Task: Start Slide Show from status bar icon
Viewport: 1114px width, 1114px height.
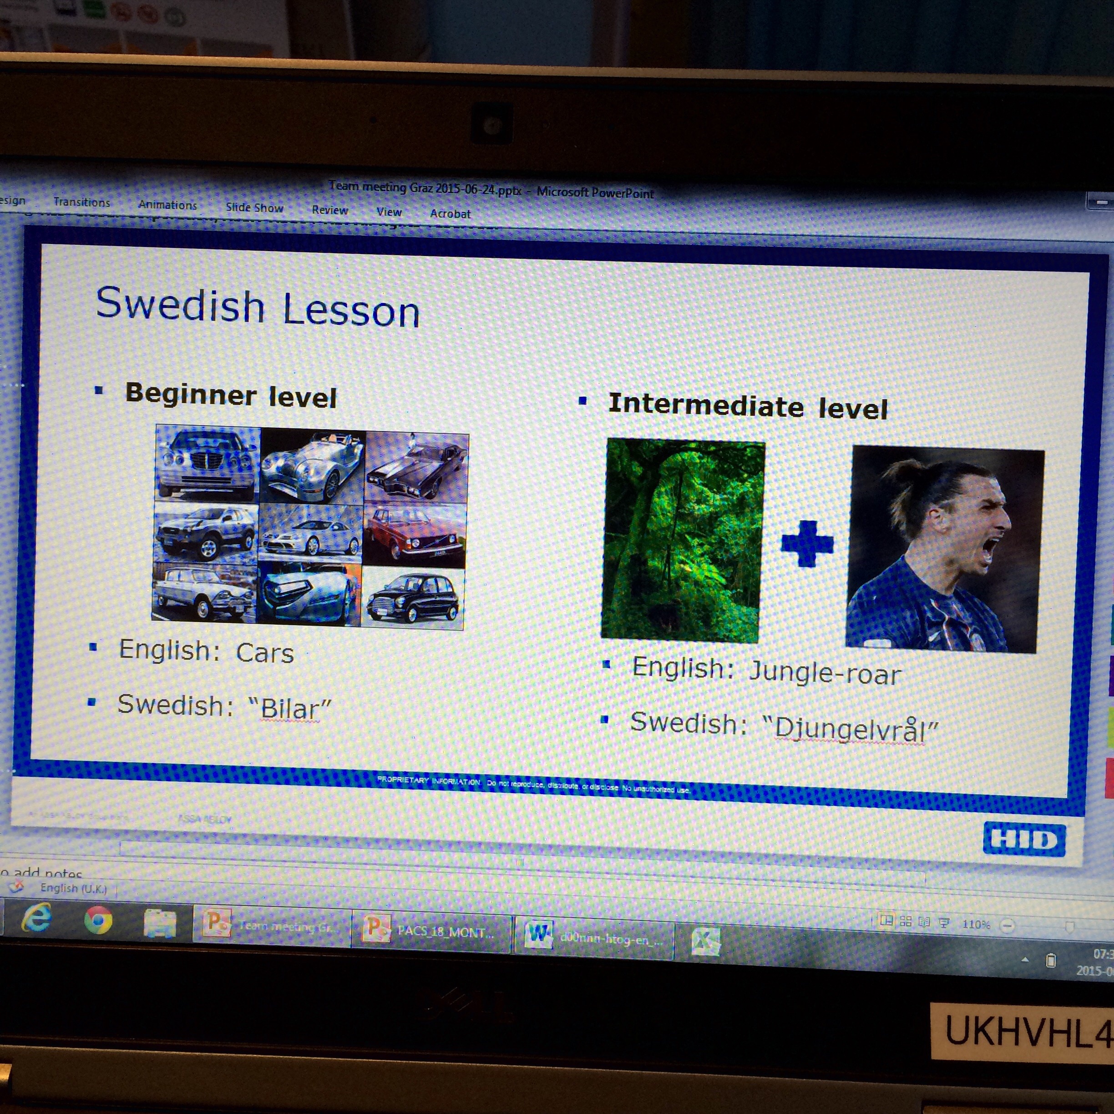Action: click(x=944, y=923)
